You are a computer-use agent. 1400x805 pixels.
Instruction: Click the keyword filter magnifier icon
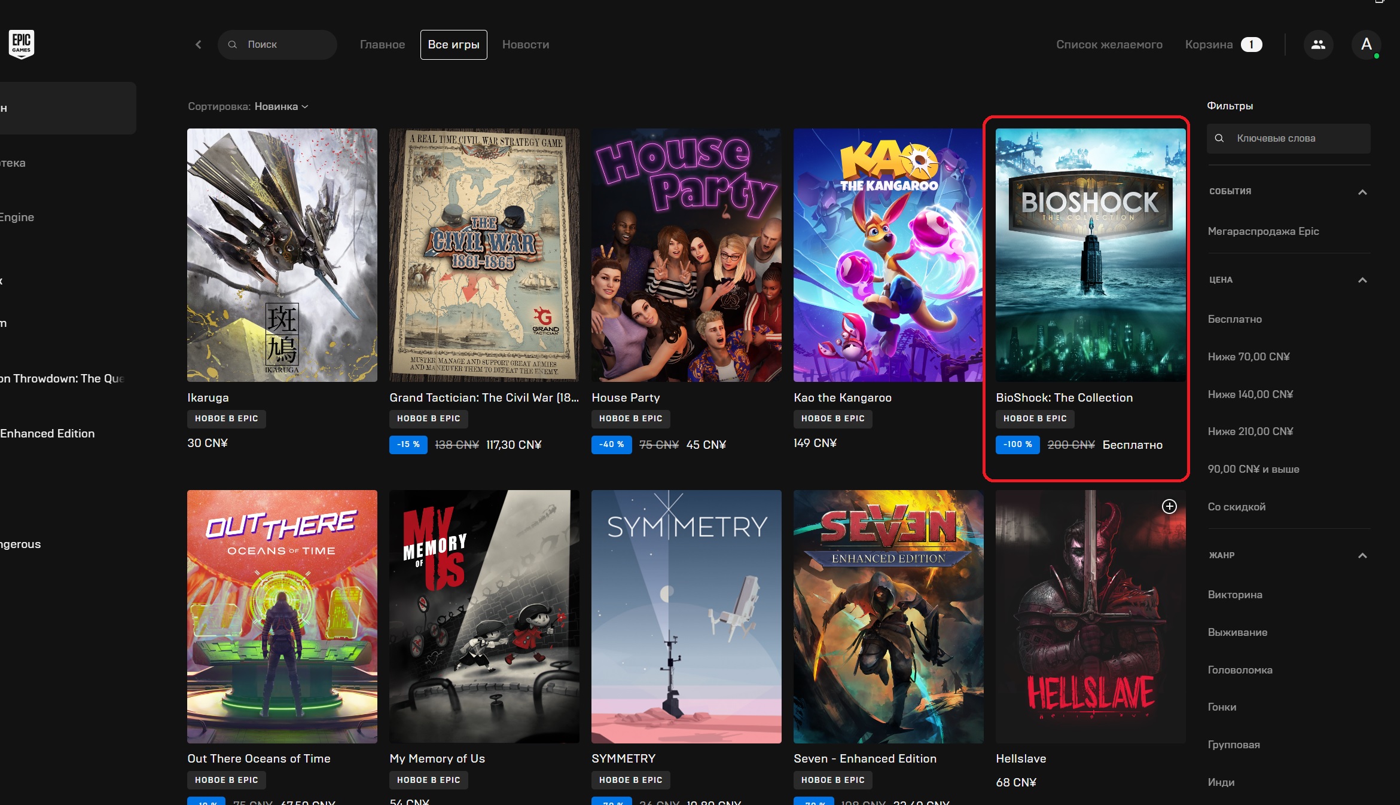(1219, 138)
